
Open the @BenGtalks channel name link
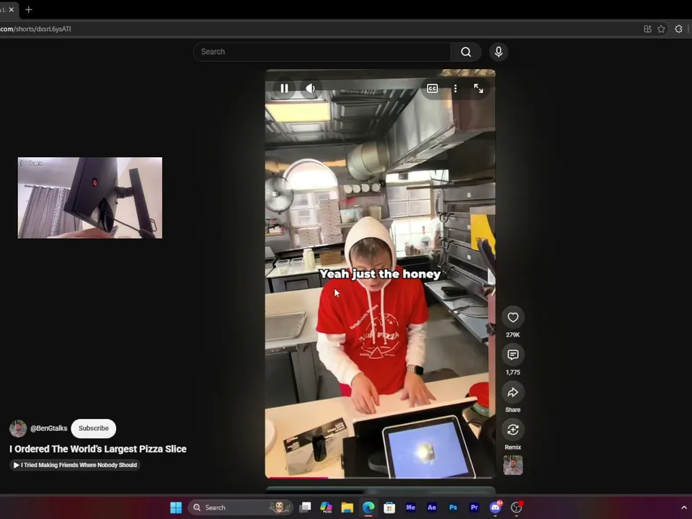click(49, 428)
